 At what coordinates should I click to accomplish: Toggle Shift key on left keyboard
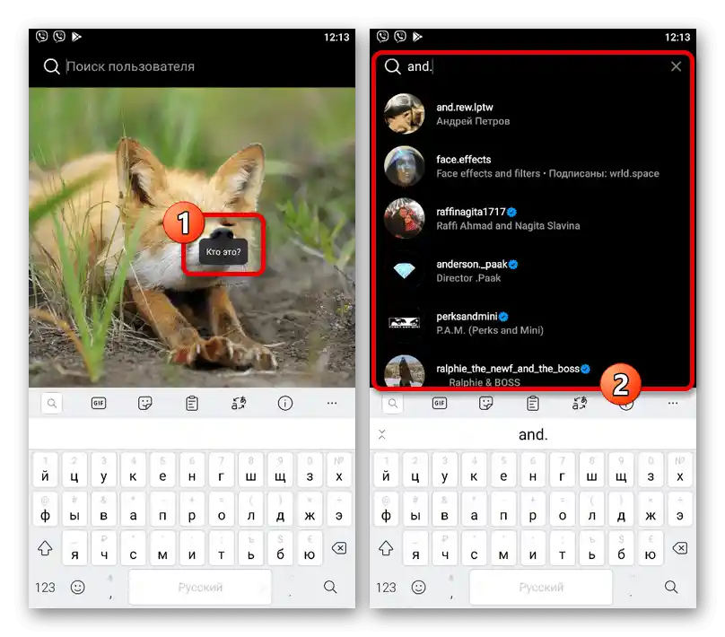pyautogui.click(x=45, y=548)
